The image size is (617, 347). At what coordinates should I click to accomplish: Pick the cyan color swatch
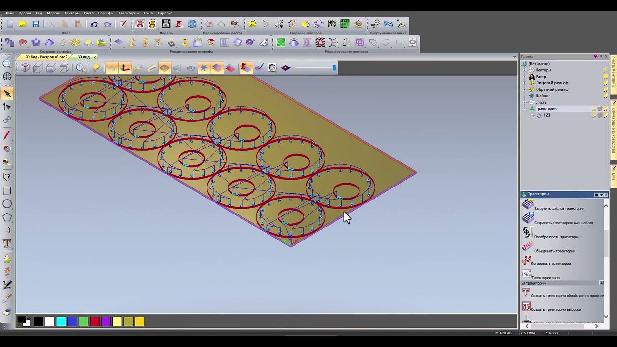[61, 321]
